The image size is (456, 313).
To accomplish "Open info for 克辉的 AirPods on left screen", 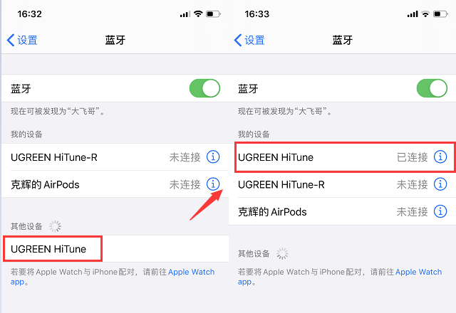I will (213, 184).
